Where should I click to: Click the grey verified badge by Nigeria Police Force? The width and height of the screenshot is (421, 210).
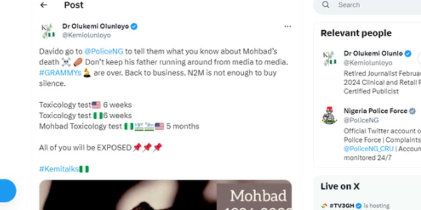413,111
